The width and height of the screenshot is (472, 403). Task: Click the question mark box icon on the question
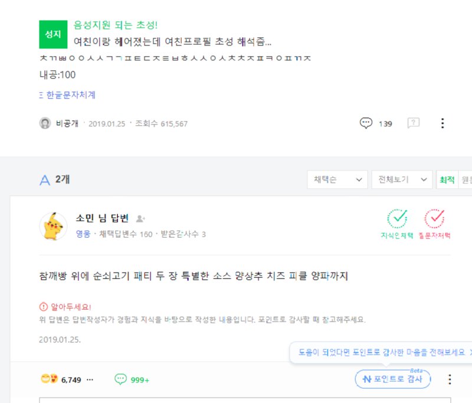414,123
